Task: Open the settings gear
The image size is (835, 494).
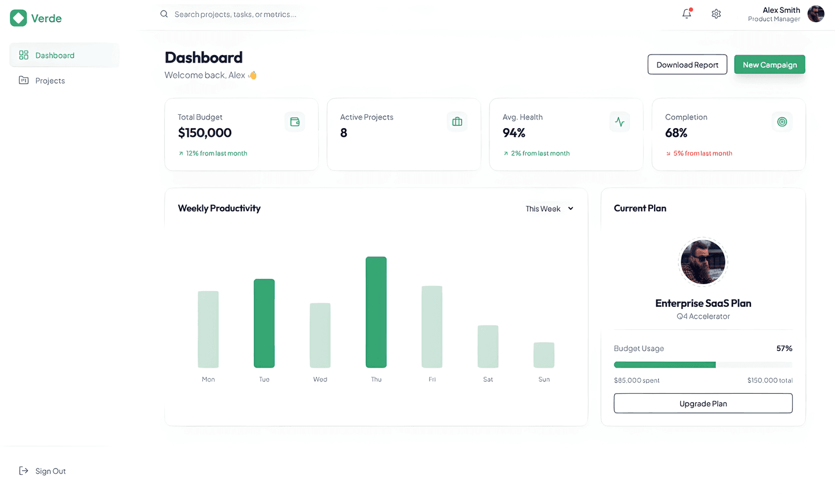Action: tap(716, 13)
